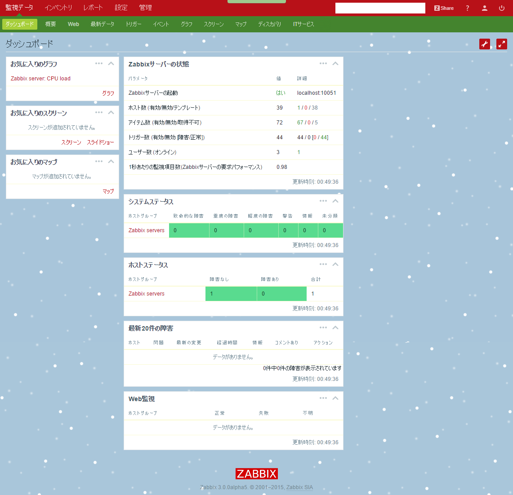Click the Zabbix Share icon
This screenshot has width=513, height=495.
pyautogui.click(x=443, y=8)
